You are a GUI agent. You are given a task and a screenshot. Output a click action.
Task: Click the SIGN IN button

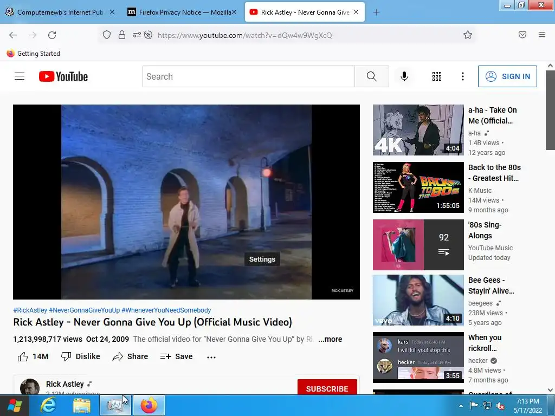(x=507, y=76)
